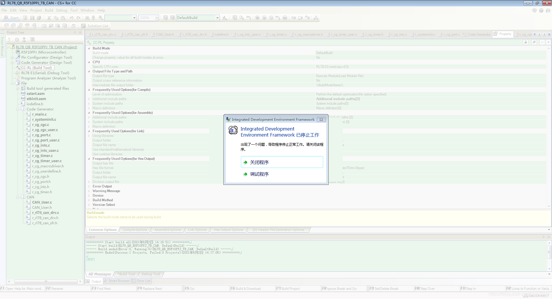Expand the Build Method property category

tap(89, 200)
